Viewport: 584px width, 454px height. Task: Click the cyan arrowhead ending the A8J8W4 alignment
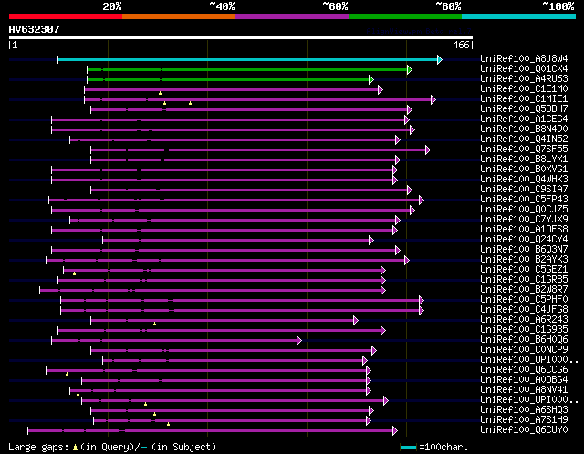coord(440,59)
